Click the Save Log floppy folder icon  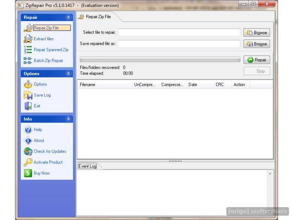(x=28, y=95)
